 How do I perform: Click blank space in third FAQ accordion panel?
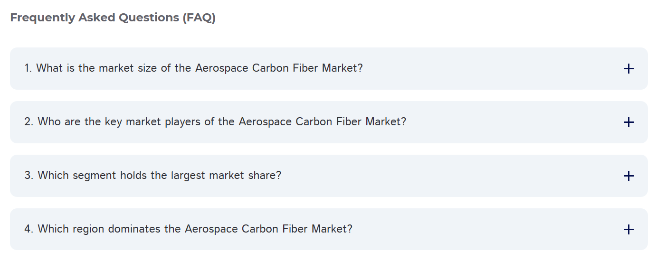[x=451, y=176]
